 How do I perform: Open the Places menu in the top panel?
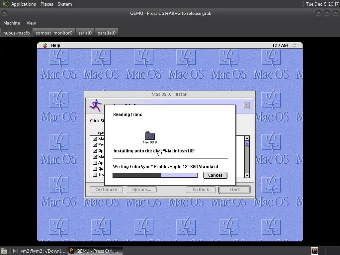tap(47, 4)
